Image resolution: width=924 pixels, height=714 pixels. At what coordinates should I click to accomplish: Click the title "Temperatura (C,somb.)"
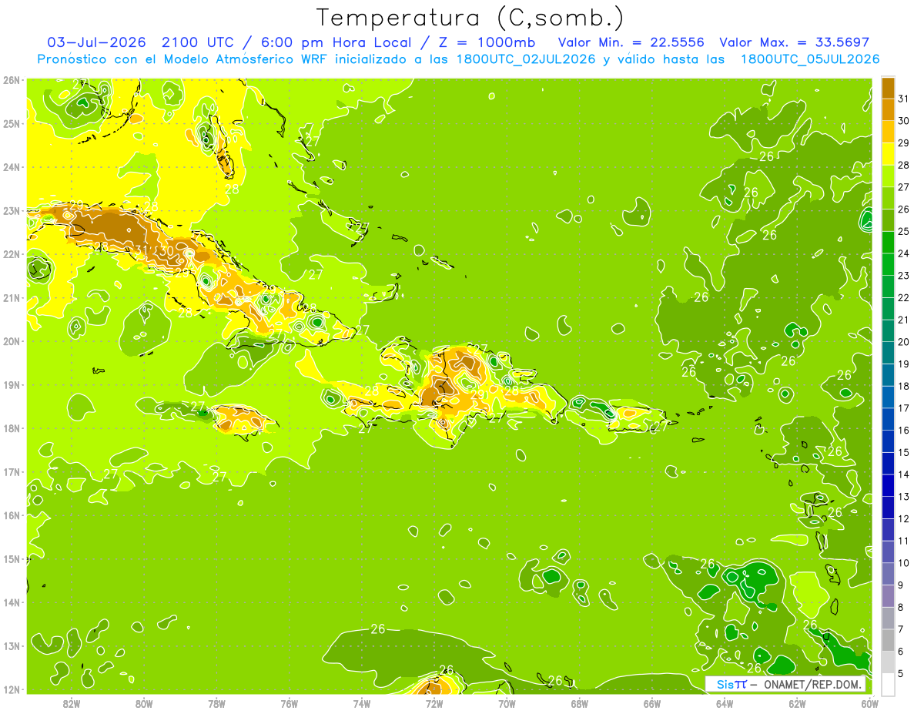click(x=470, y=18)
